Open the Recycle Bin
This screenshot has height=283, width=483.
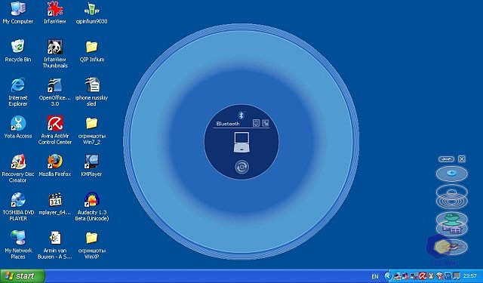[x=18, y=51]
